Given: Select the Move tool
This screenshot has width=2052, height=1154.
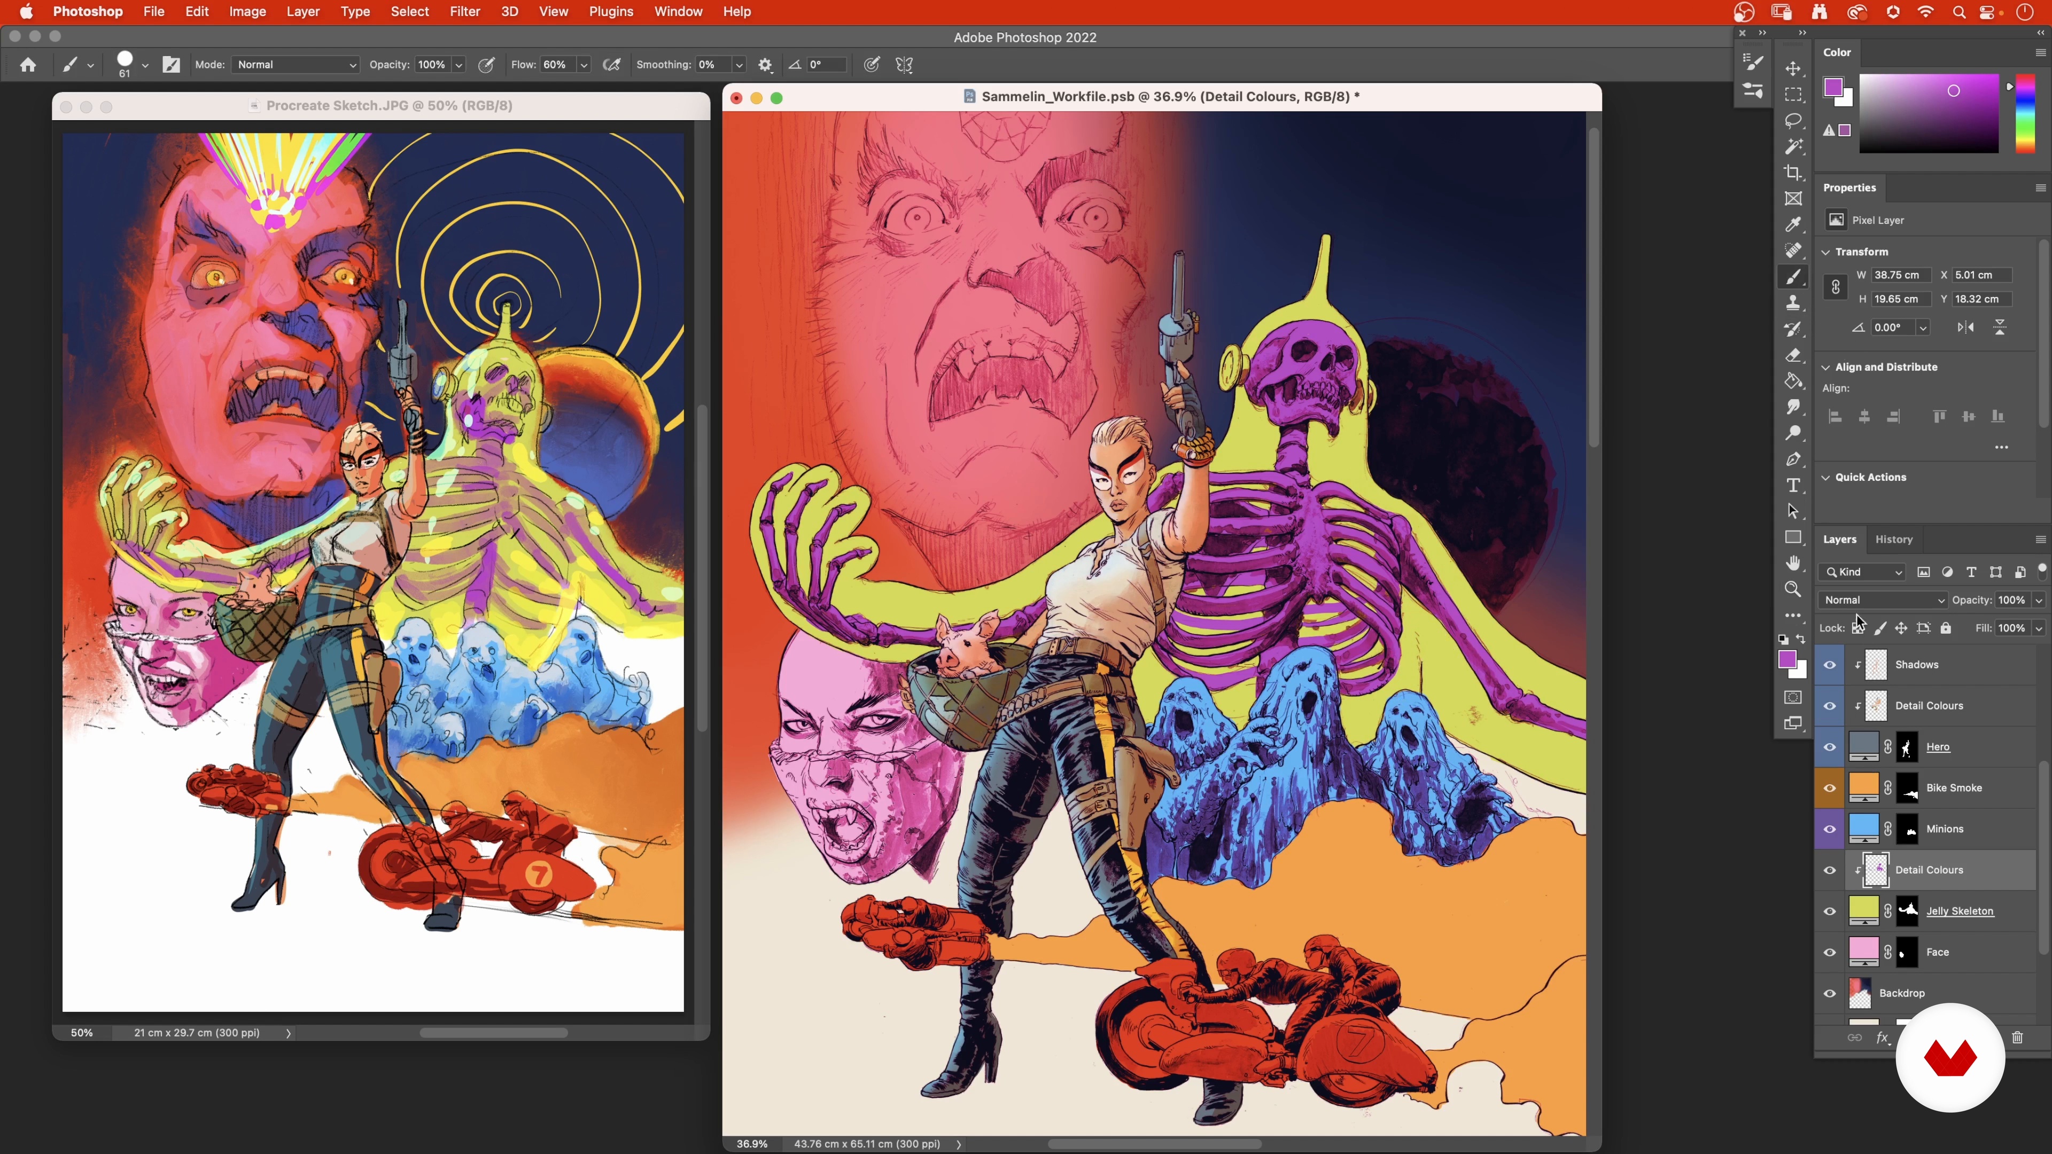Looking at the screenshot, I should (x=1793, y=68).
